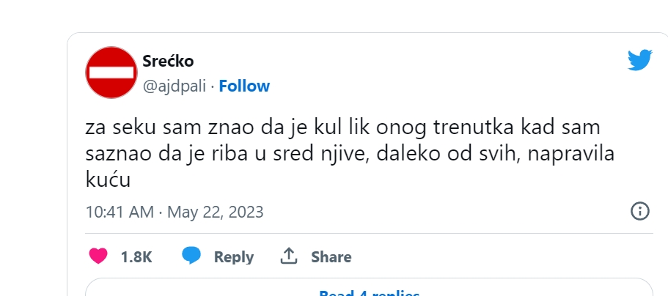Follow the @ajdpali account

click(x=244, y=86)
